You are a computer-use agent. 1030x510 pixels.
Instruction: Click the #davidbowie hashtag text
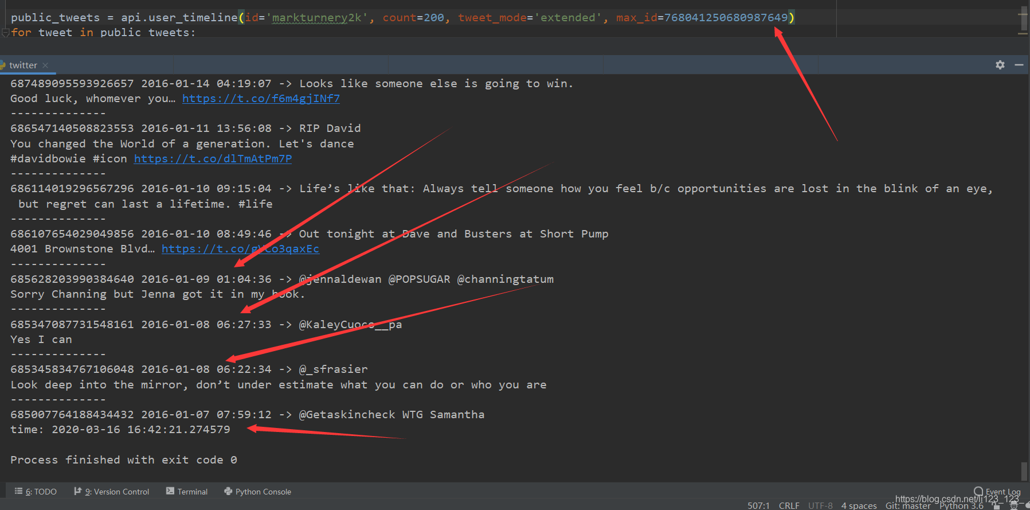[x=48, y=159]
